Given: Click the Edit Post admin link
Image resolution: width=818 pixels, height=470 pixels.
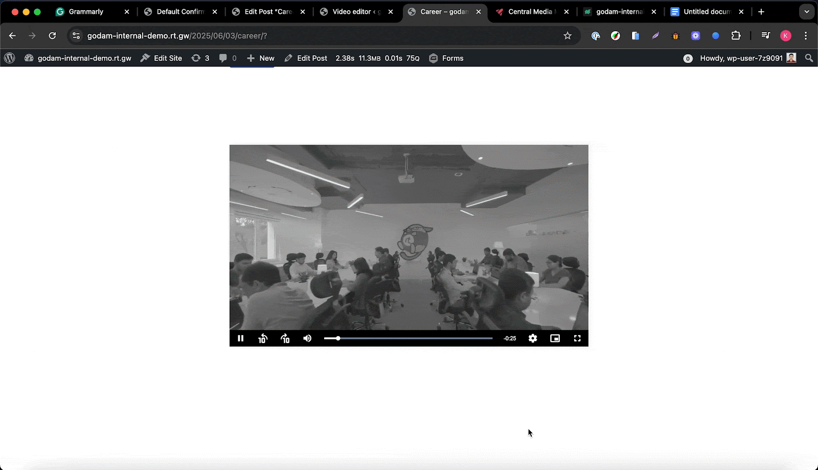Looking at the screenshot, I should [x=306, y=58].
